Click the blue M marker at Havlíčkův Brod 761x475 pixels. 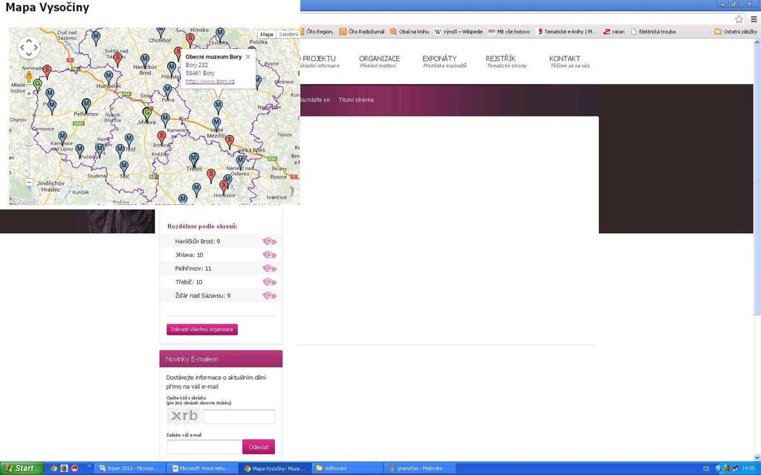145,61
